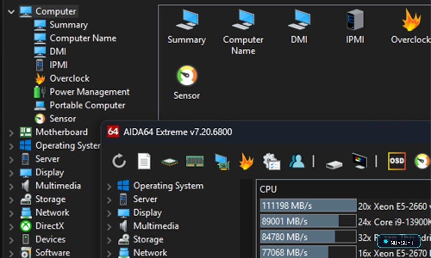This screenshot has width=431, height=258.
Task: Open memory benchmark RAM toolbar icon
Action: click(194, 161)
